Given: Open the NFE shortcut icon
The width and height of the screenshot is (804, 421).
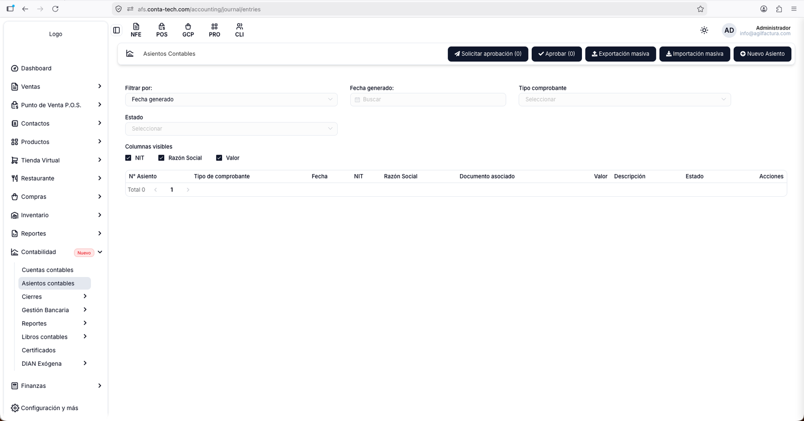Looking at the screenshot, I should [x=136, y=30].
